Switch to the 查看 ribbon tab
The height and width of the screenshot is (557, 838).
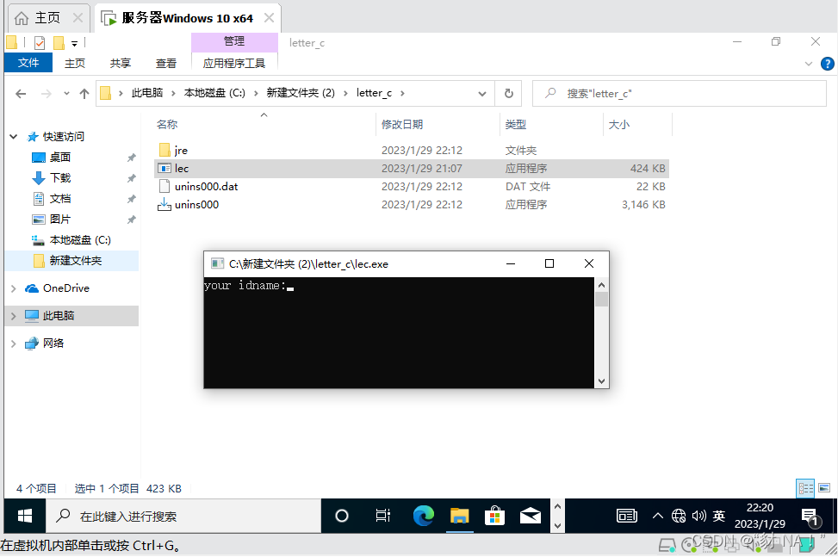click(165, 62)
